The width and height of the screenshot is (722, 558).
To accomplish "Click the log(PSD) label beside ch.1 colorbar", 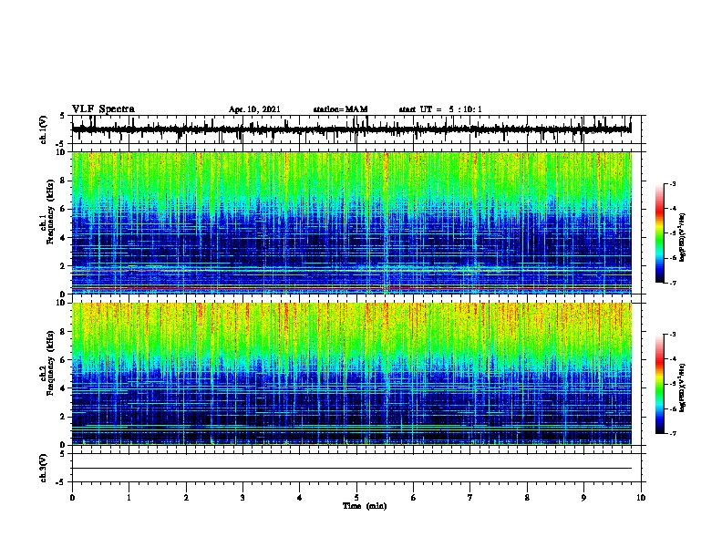I will click(683, 237).
